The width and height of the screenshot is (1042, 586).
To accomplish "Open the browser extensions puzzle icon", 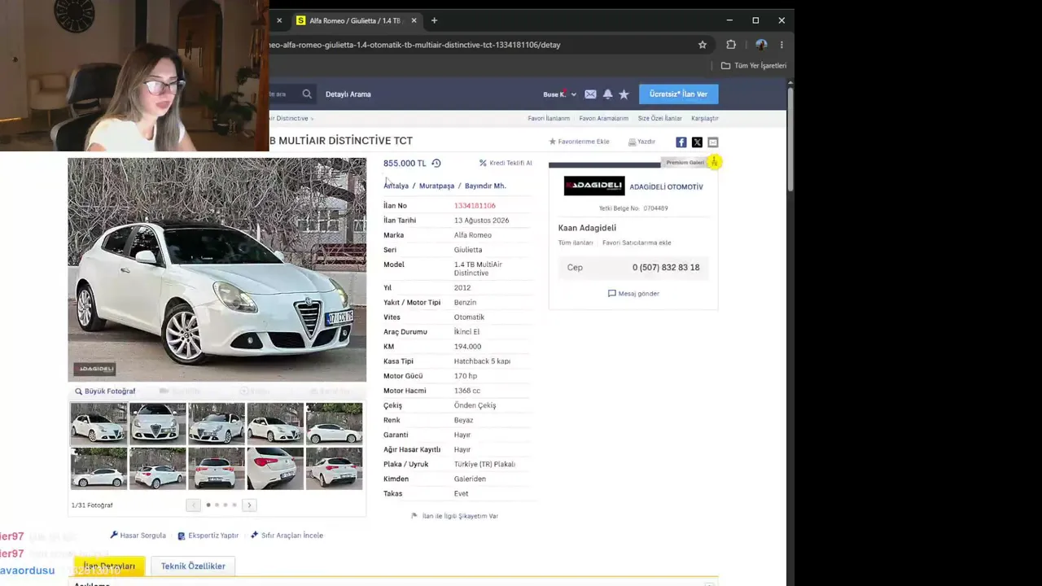I will tap(731, 45).
